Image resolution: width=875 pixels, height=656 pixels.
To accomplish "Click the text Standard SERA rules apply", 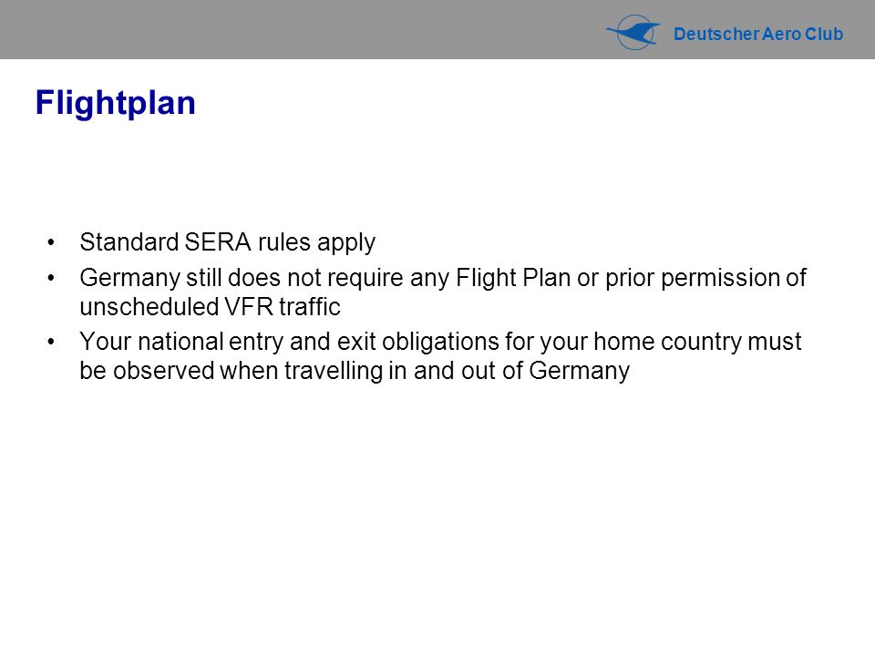I will coord(227,242).
